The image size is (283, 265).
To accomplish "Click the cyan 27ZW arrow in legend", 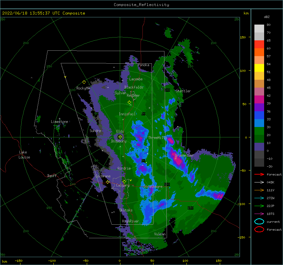I will (x=259, y=198).
